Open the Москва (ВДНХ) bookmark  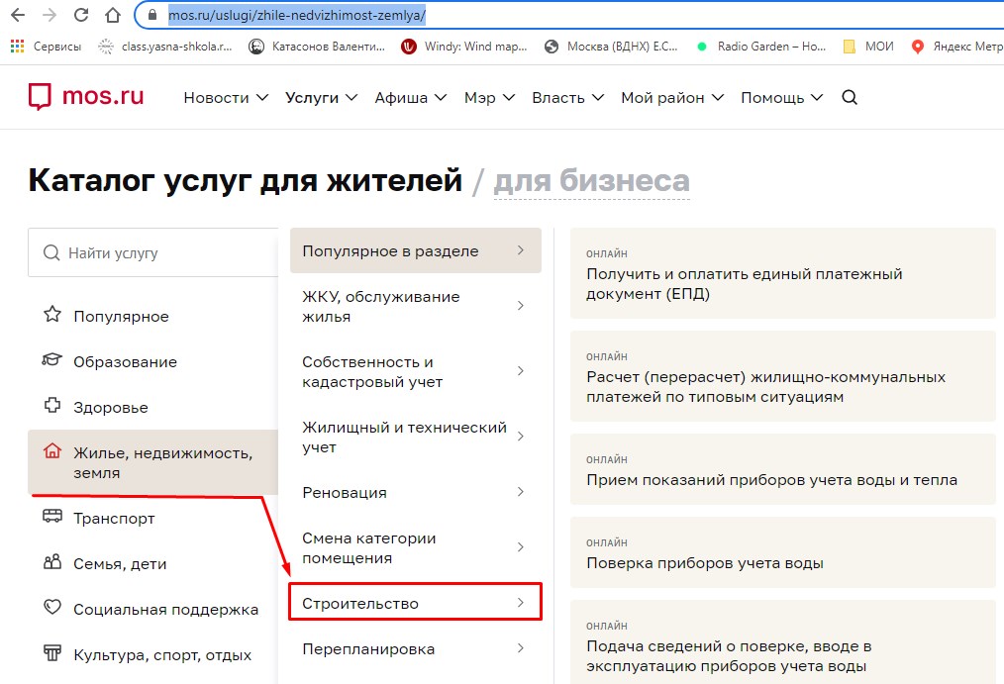(x=611, y=47)
